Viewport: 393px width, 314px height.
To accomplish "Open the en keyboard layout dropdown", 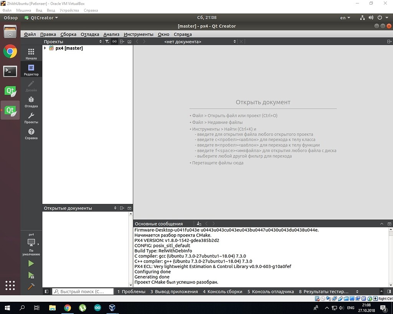I will (x=345, y=18).
